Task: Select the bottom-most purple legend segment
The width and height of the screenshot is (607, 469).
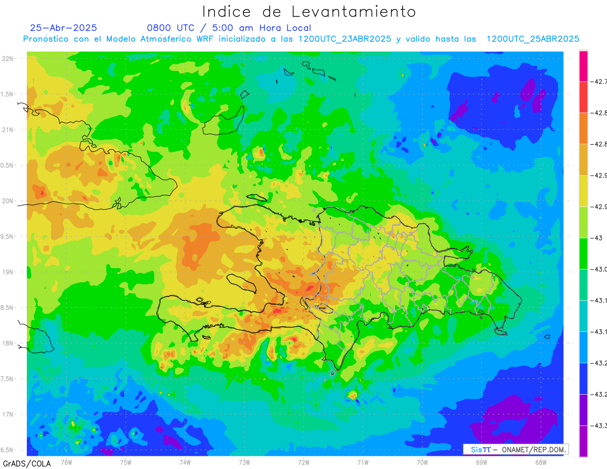Action: [x=583, y=441]
